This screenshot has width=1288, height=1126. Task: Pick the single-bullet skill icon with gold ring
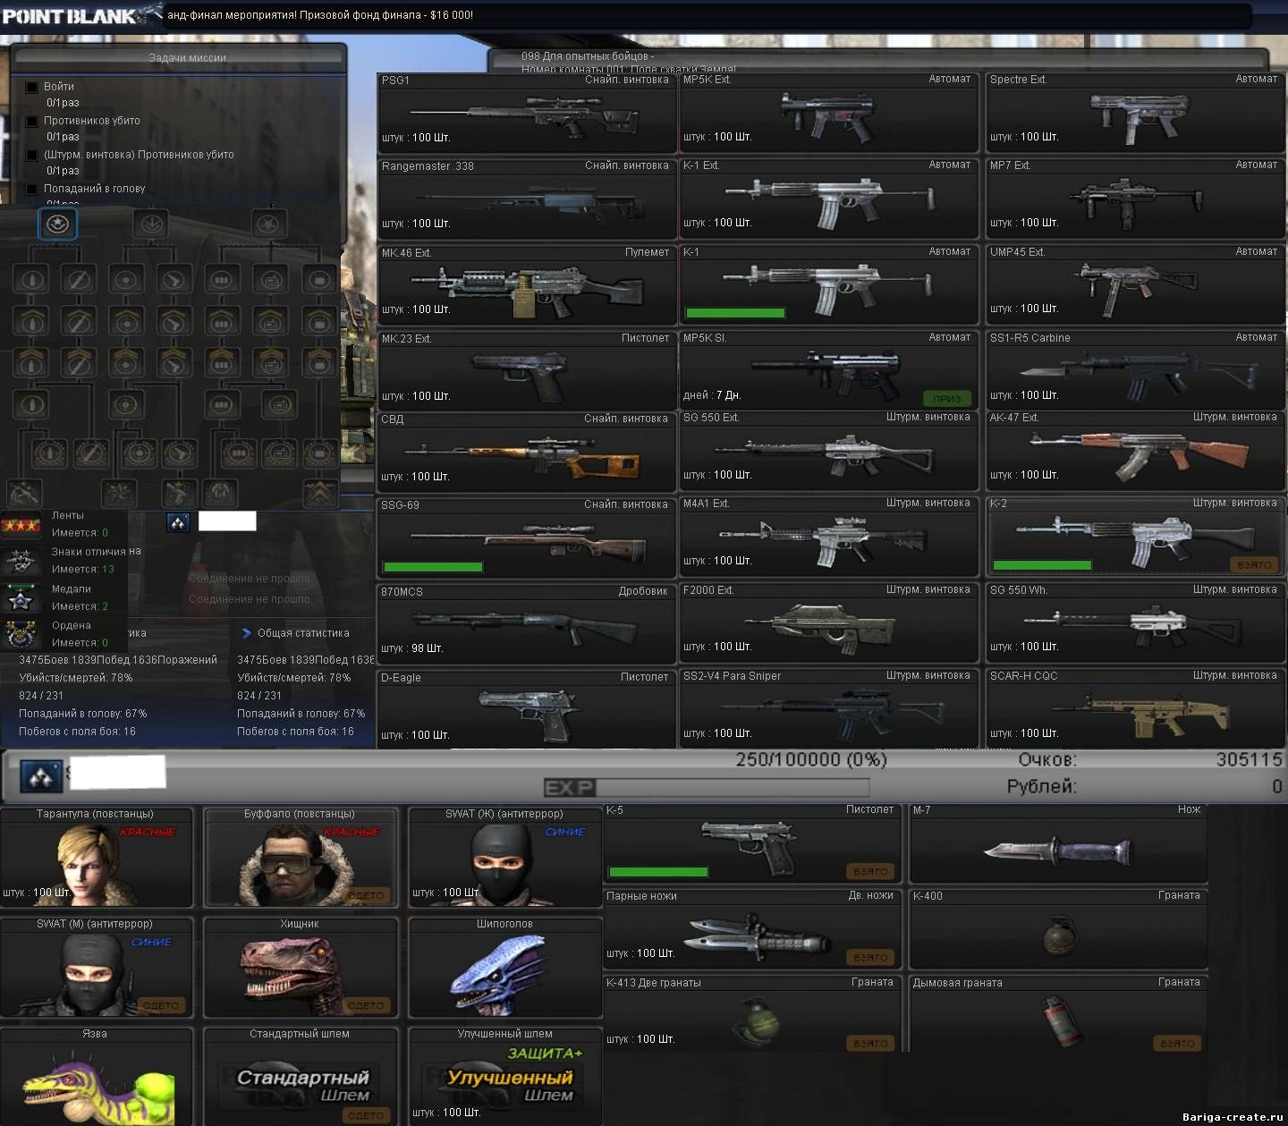tap(30, 405)
